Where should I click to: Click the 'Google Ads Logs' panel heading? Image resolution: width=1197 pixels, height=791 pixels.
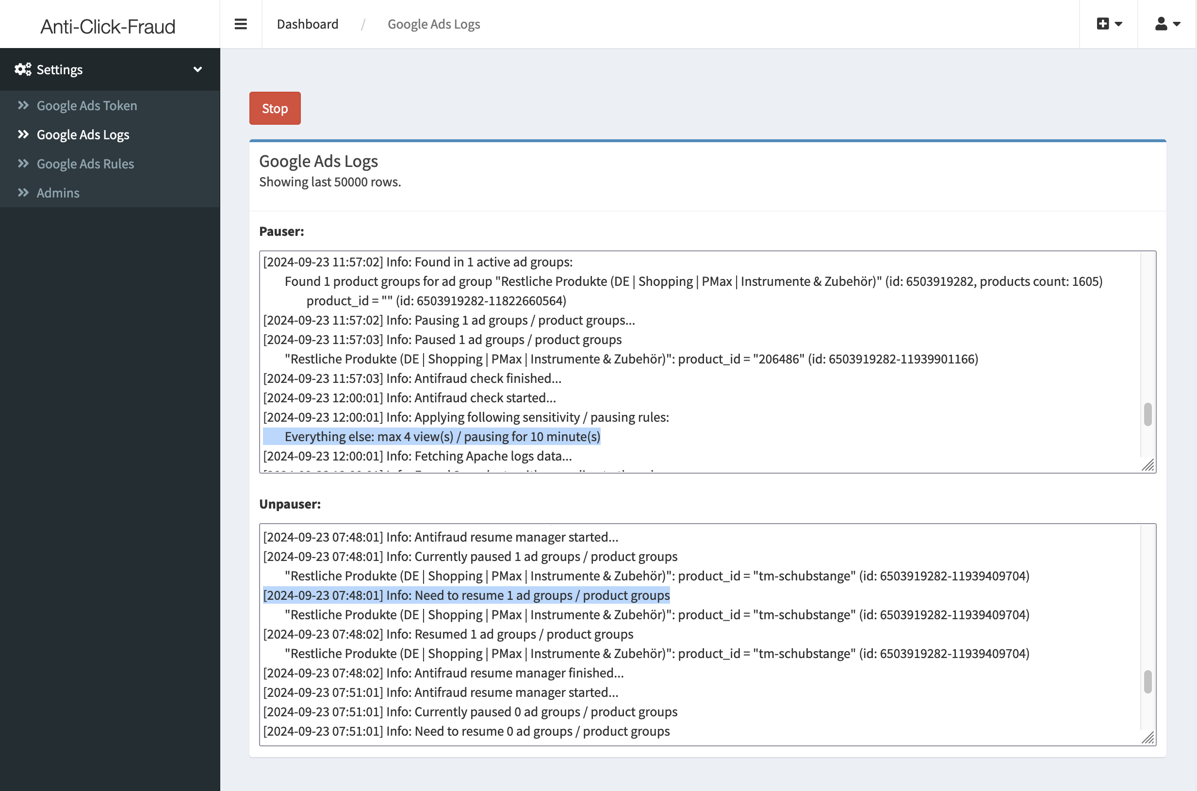(x=318, y=161)
